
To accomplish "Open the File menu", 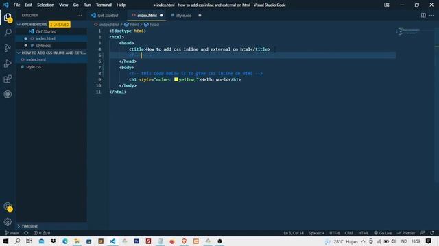I will 16,5.
